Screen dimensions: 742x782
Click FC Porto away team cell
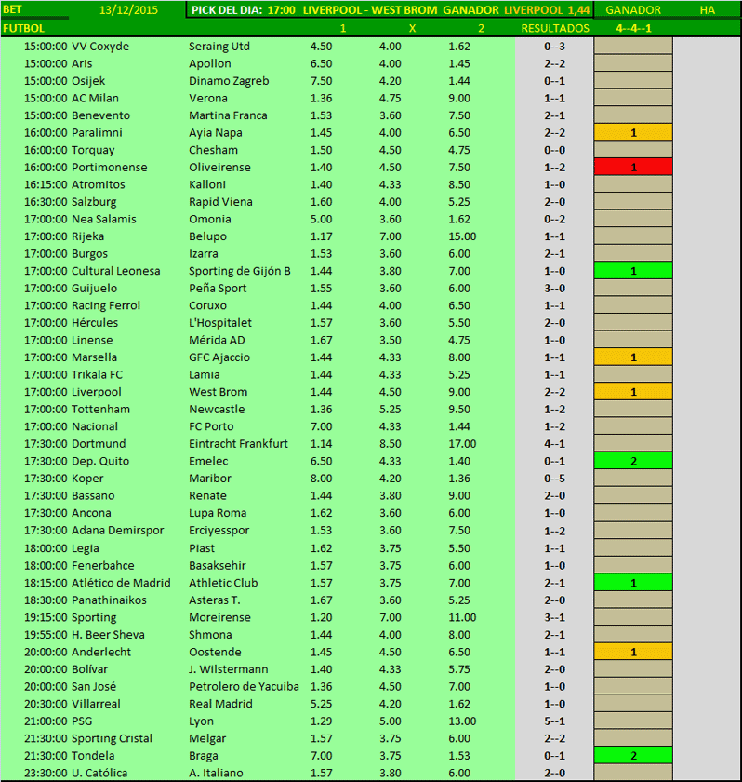pos(211,426)
